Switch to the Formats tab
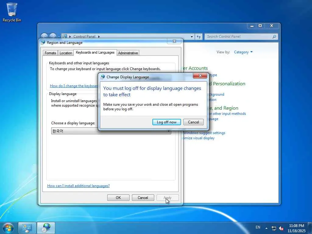312x234 pixels. [50, 53]
